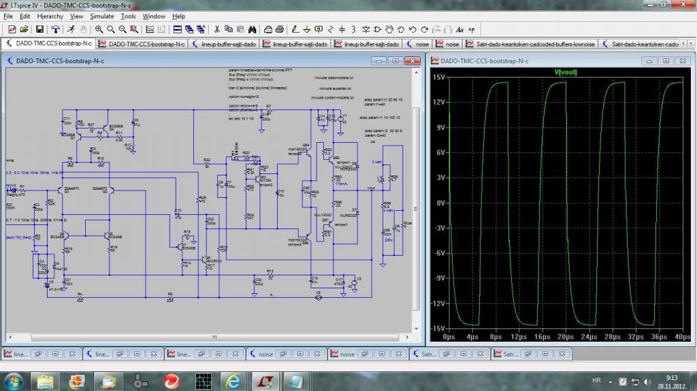697x391 pixels.
Task: Open Satri-dado-keantoken-cadcoded-buffers-lownoise tab
Action: (530, 44)
